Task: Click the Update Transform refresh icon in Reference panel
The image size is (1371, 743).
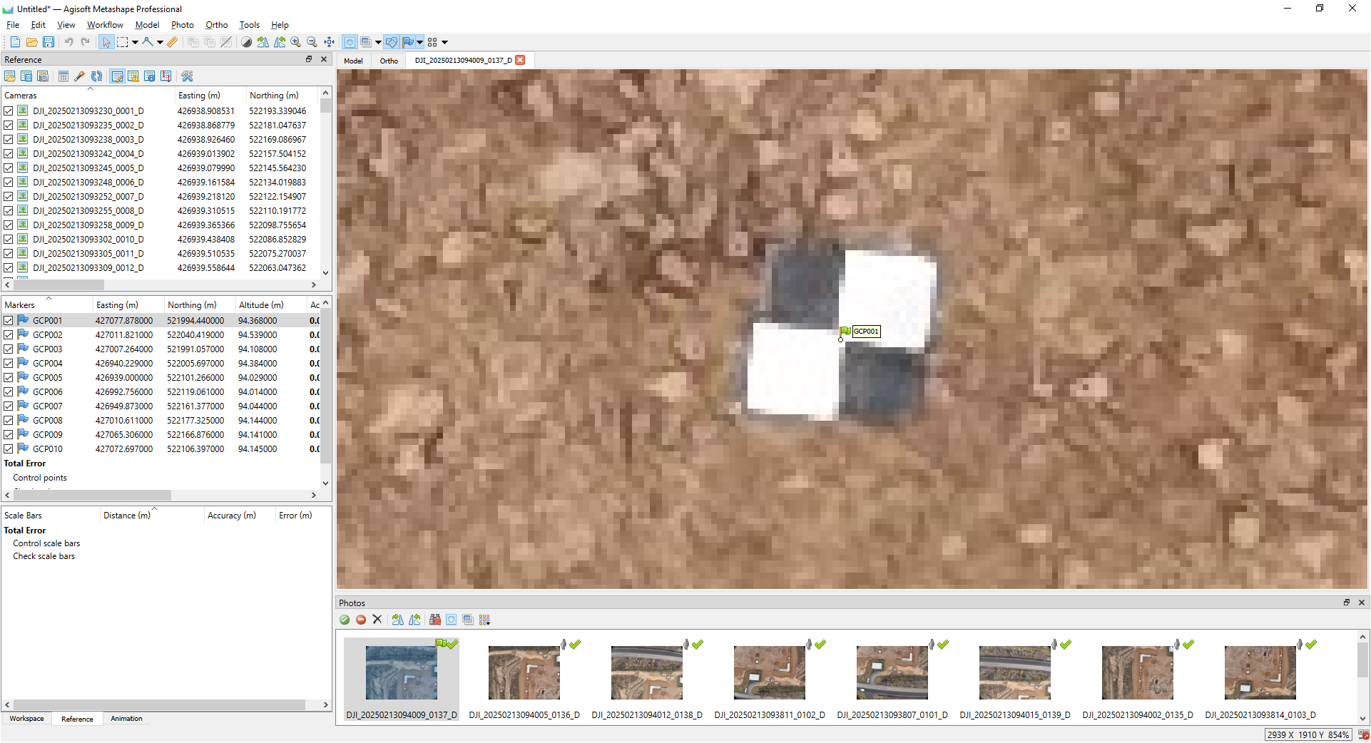Action: (x=96, y=76)
